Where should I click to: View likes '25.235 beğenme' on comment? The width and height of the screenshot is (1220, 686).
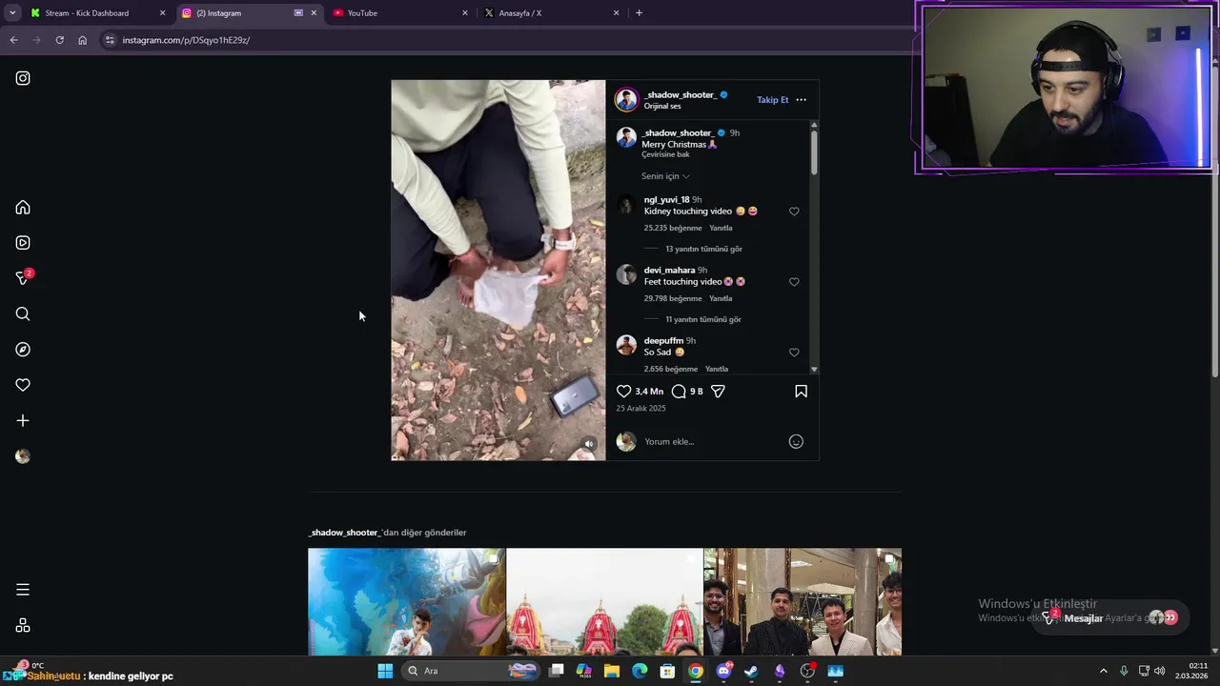[673, 228]
